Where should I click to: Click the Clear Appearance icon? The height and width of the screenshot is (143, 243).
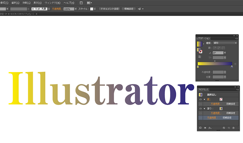coord(224,128)
